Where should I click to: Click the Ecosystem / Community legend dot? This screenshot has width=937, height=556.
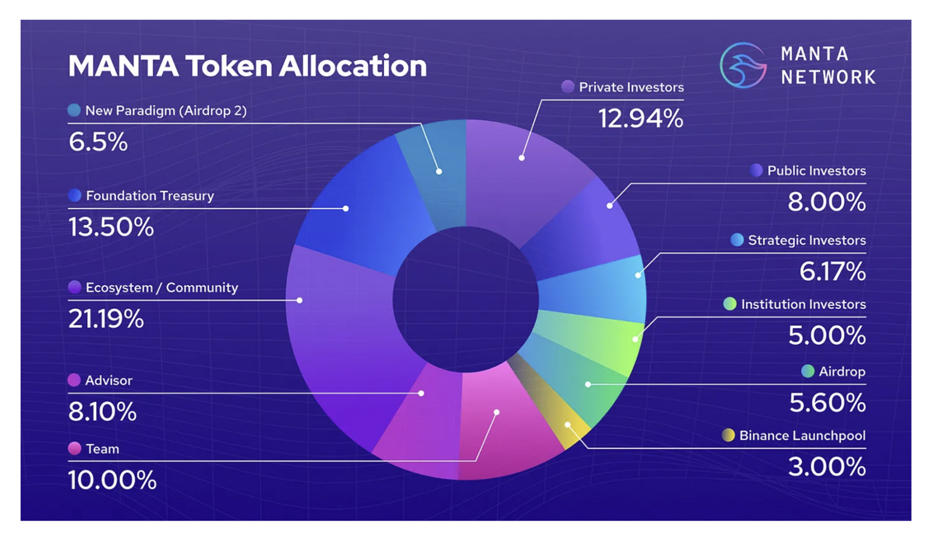(x=74, y=287)
